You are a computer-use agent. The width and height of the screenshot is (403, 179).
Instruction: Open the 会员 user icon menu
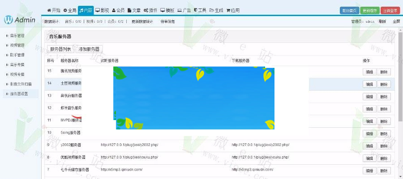118,10
